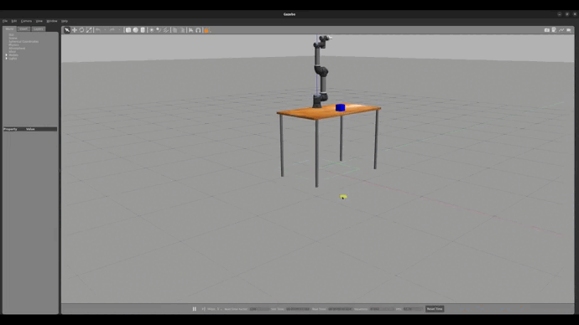579x325 pixels.
Task: Expand the Models tree item
Action: click(6, 55)
